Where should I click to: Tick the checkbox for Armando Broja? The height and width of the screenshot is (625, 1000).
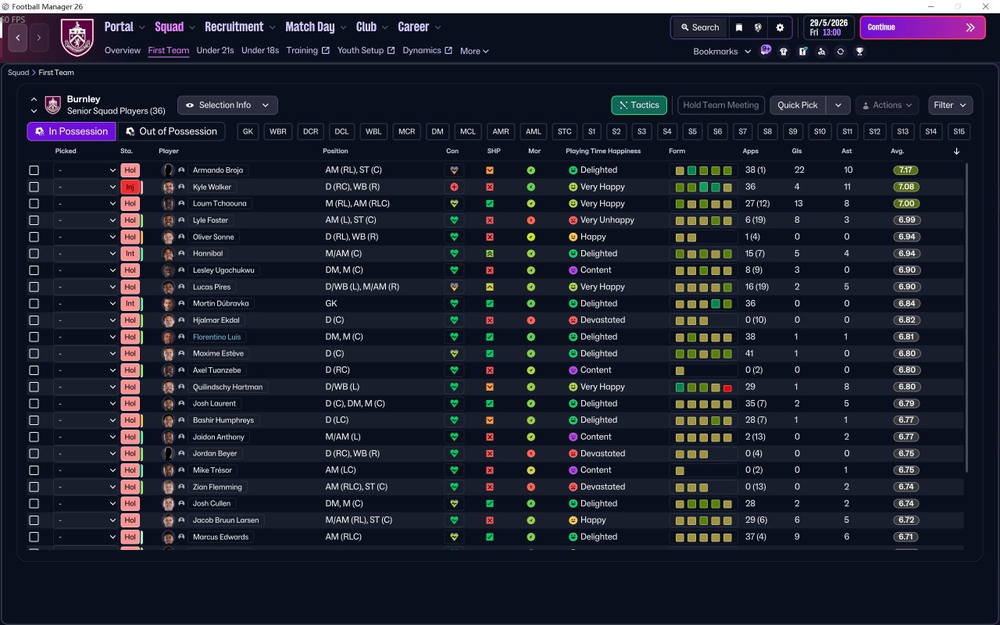[34, 170]
